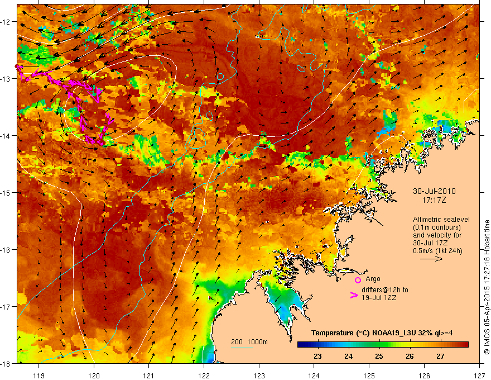Click the latitude axis label '-18'
Screen dimensions: 491x380
click(x=6, y=363)
